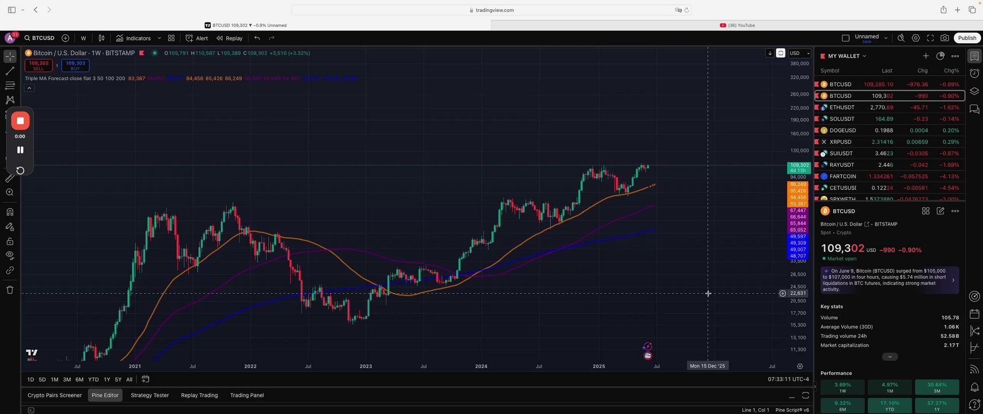
Task: Open notifications bell in right sidebar
Action: pyautogui.click(x=974, y=387)
